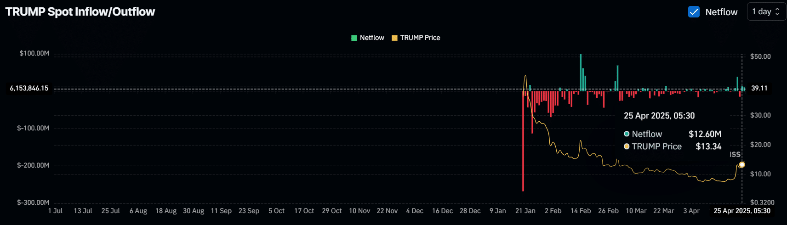Click the '21 Jan' x-axis label

pos(525,211)
